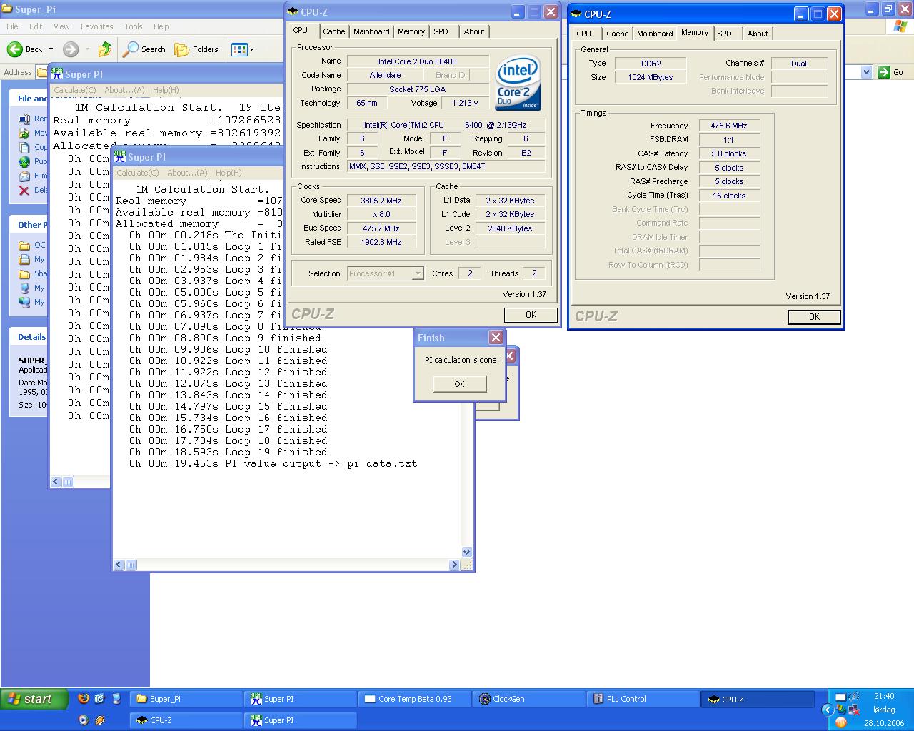
Task: Open the Favorites menu in Explorer
Action: 96,26
